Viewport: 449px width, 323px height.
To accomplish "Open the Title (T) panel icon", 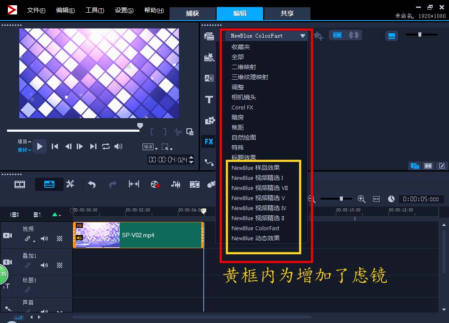I will [x=209, y=99].
